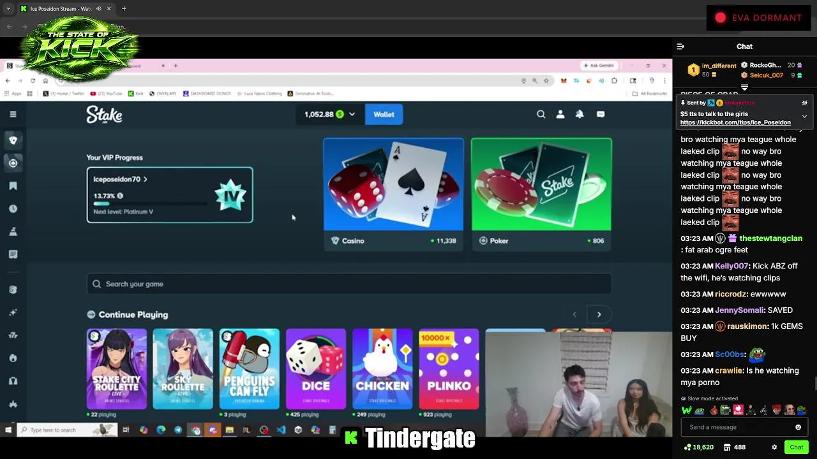817x459 pixels.
Task: Open the sidebar recent clock icon
Action: (13, 209)
